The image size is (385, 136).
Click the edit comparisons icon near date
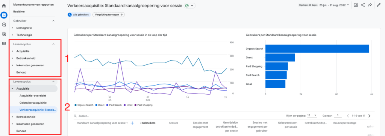(356, 5)
